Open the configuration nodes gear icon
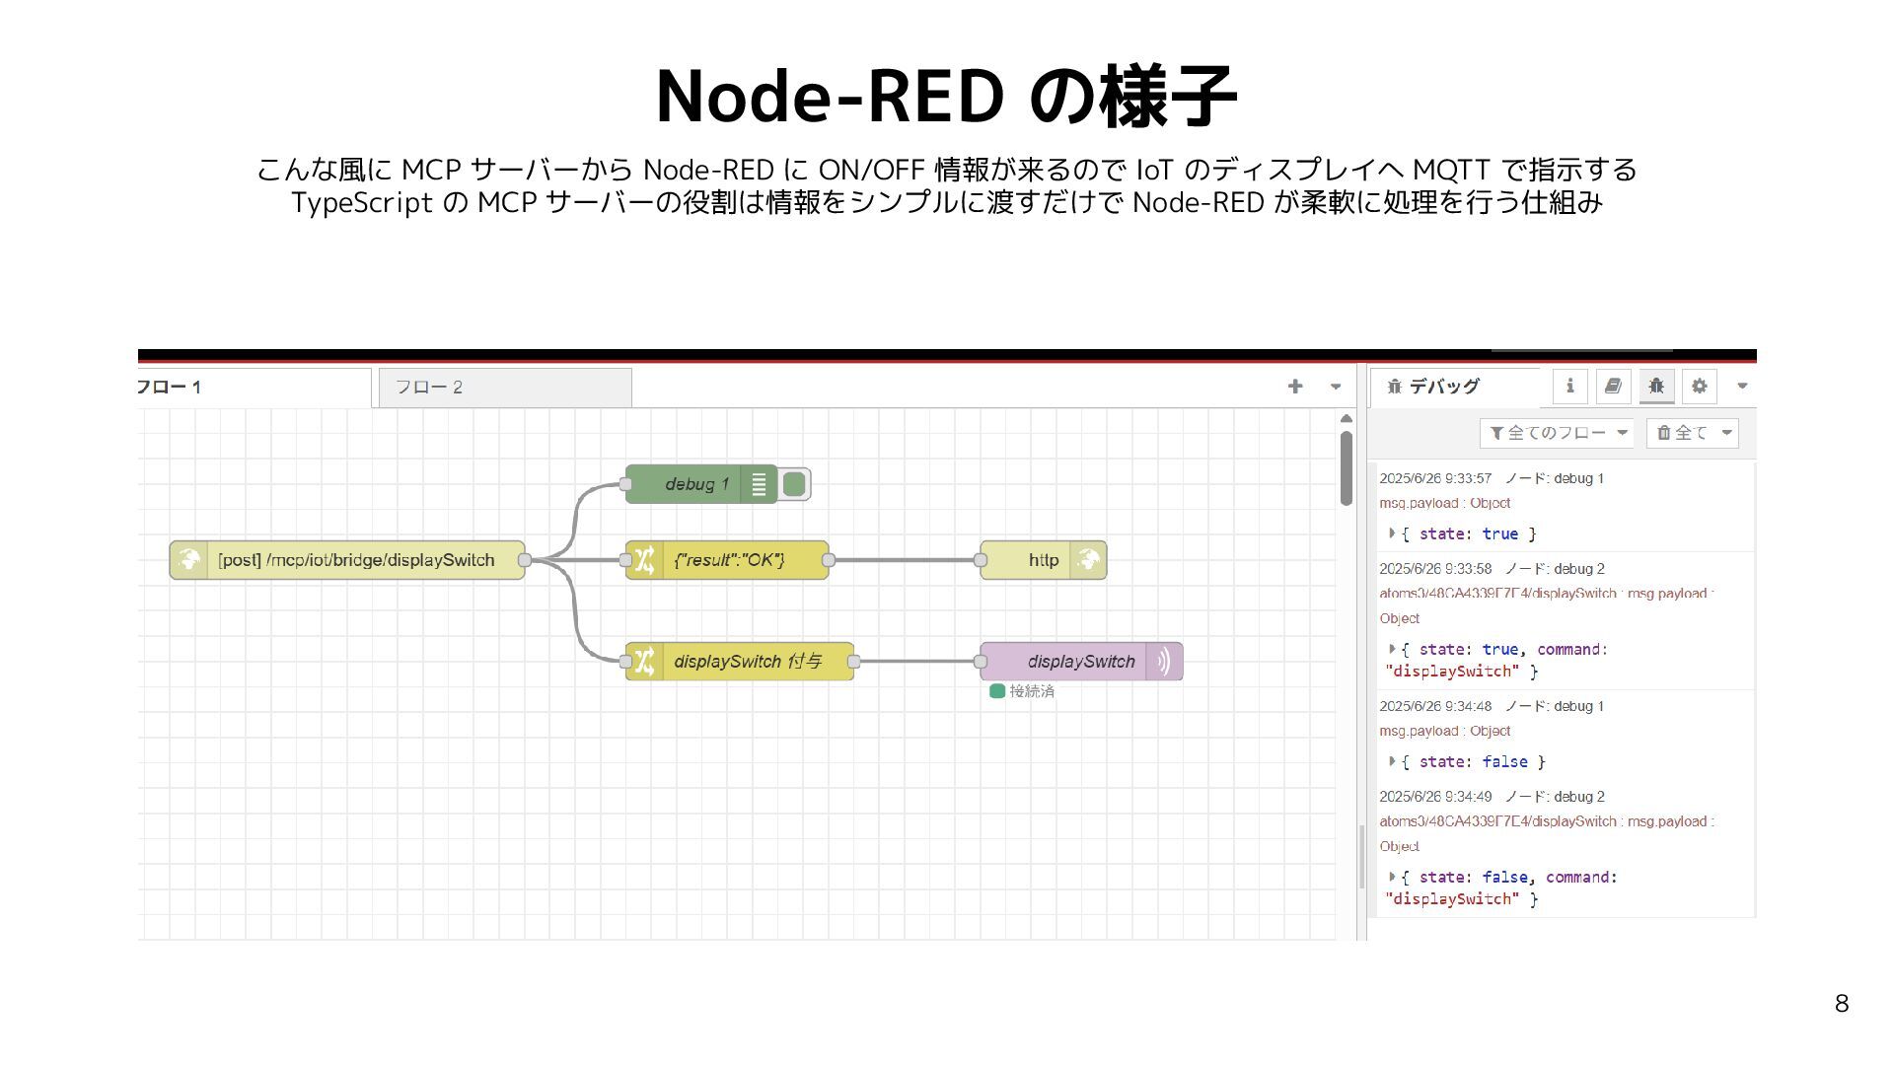 click(1700, 386)
